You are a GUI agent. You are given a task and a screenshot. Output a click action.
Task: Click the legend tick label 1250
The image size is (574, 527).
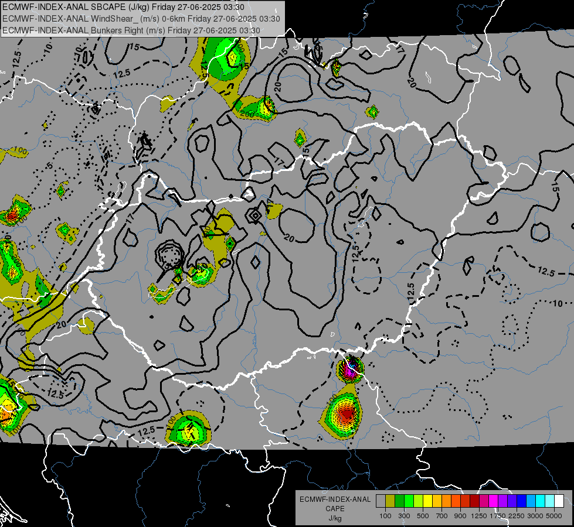pyautogui.click(x=479, y=516)
